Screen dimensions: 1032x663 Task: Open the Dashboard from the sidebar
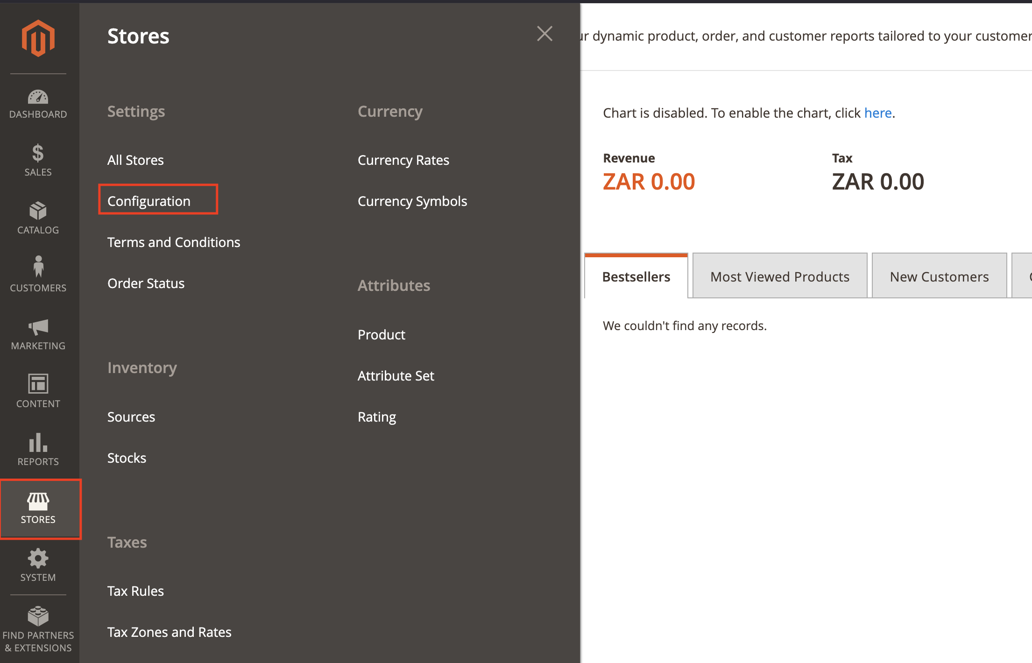(38, 103)
